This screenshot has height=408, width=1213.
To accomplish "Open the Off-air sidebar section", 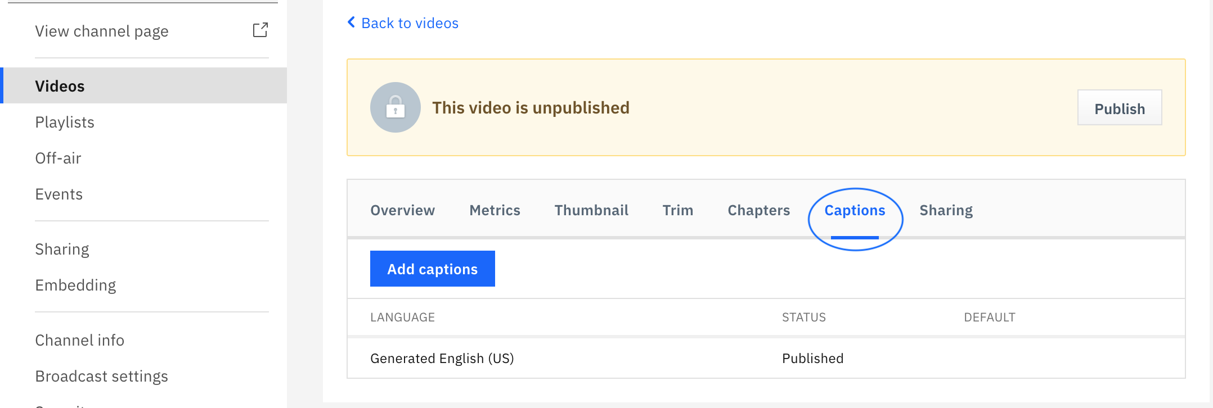I will click(x=58, y=158).
